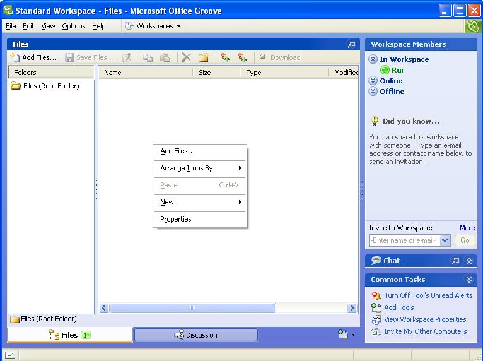Click the Invite My Other Computers icon
This screenshot has height=361, width=483.
(x=376, y=331)
